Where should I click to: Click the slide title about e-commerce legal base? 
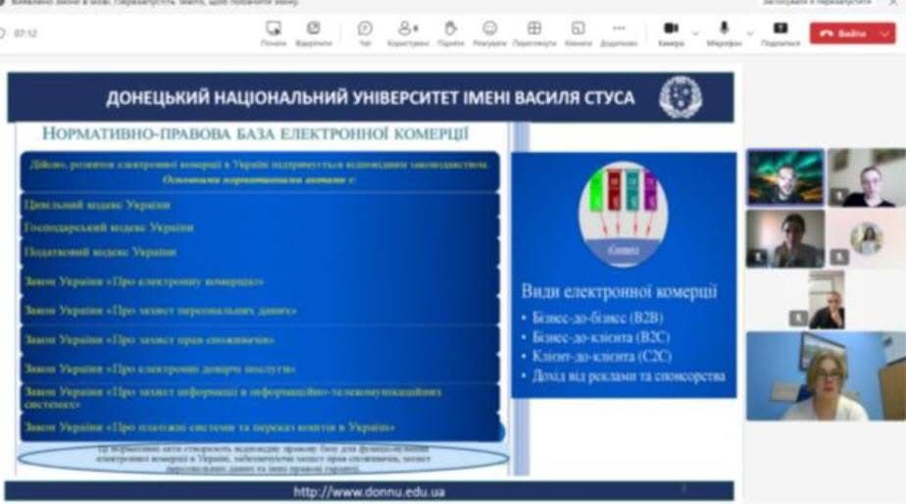coord(255,134)
